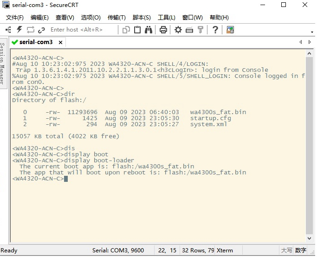Click the Print icon
Viewport: 317px width, 257px height.
tap(163, 30)
